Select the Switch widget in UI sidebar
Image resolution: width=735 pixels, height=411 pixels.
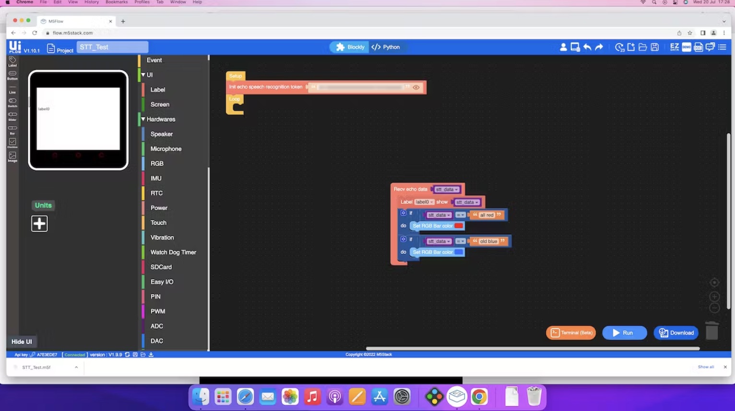tap(12, 102)
